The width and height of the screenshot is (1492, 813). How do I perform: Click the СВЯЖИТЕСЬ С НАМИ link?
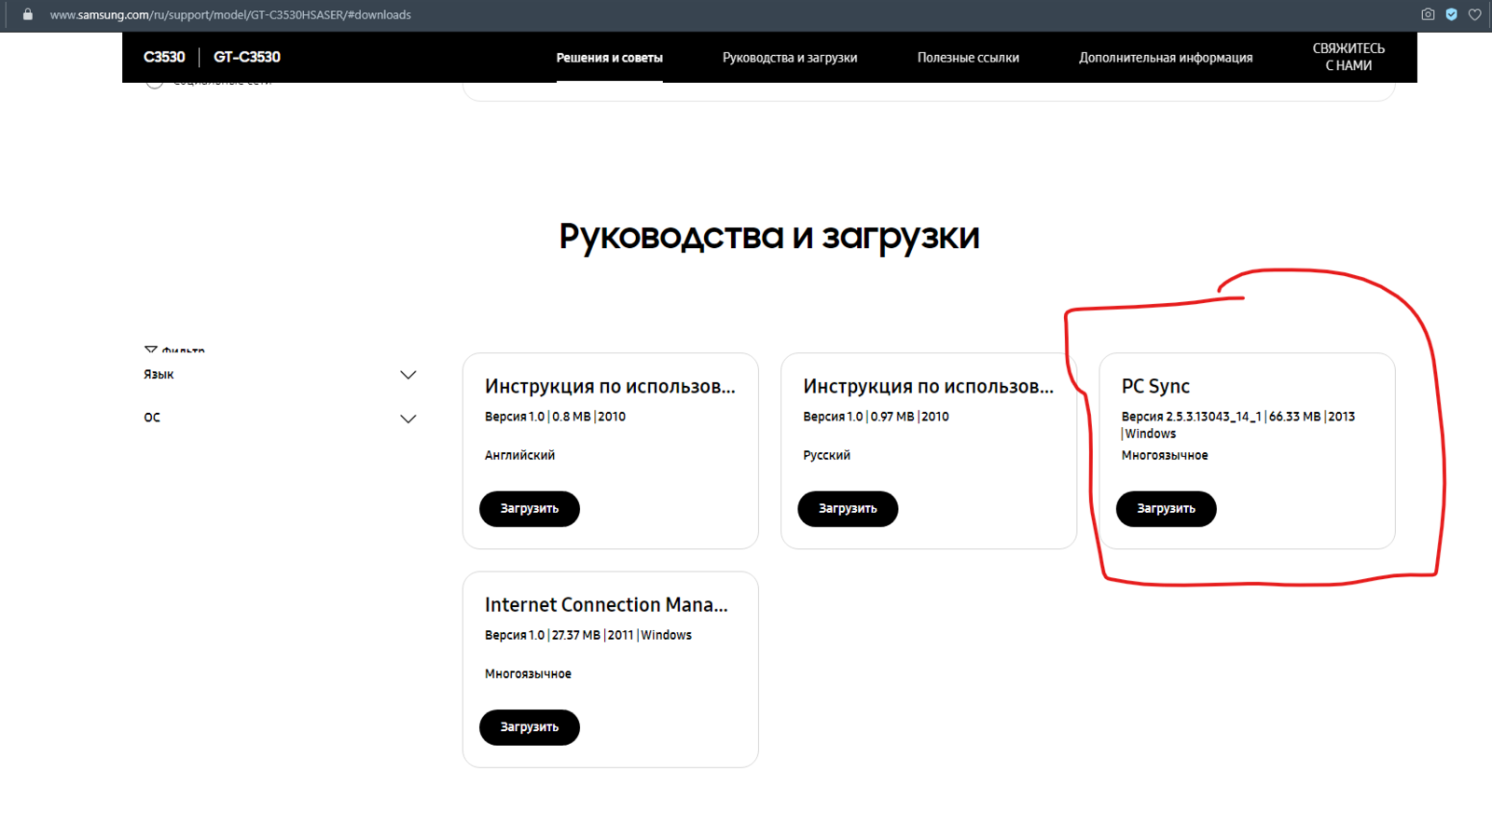(x=1348, y=57)
